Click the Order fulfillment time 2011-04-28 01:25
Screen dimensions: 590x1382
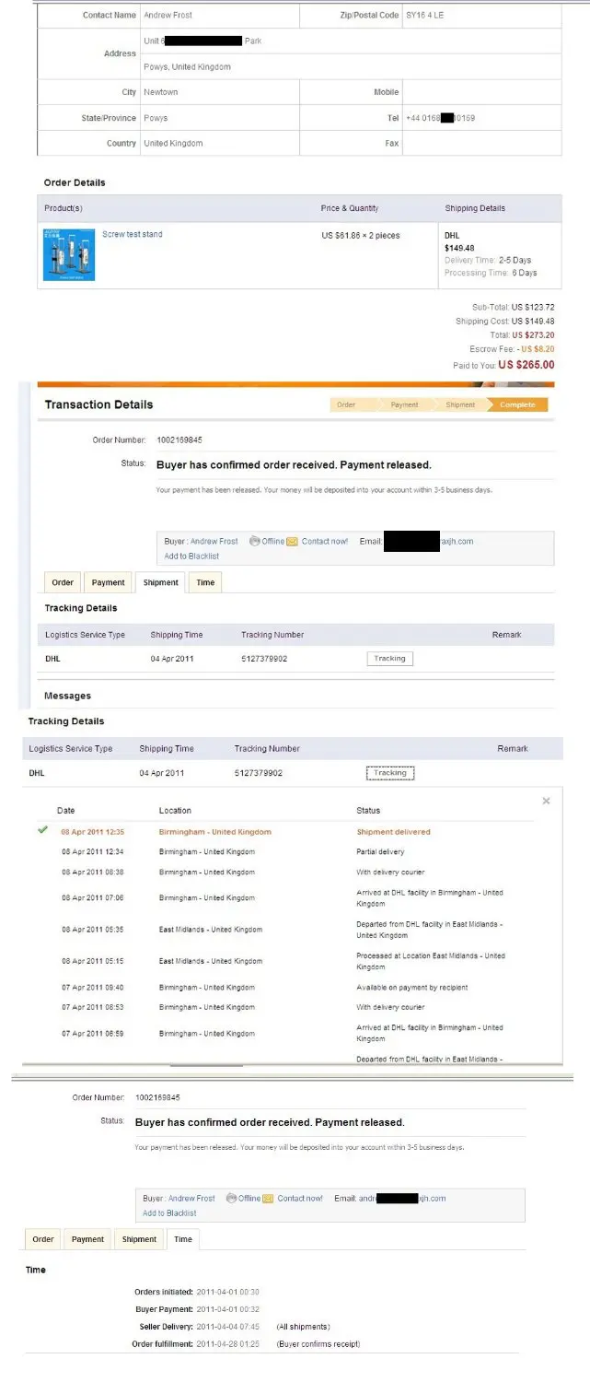coord(227,1344)
